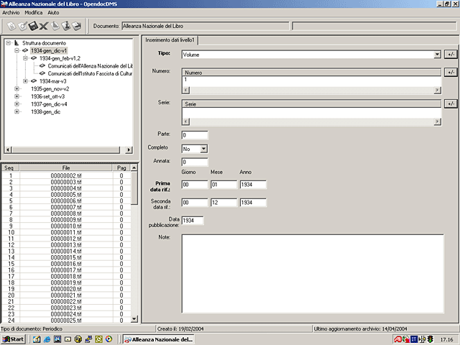460x345 pixels.
Task: Click the edit document toolbar icon
Action: pyautogui.click(x=22, y=26)
